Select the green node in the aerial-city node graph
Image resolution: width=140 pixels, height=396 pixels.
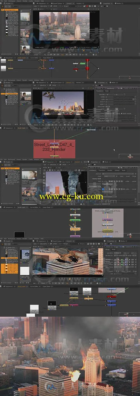tap(83, 63)
